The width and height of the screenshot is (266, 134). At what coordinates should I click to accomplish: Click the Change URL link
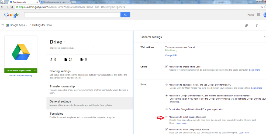pyautogui.click(x=171, y=55)
